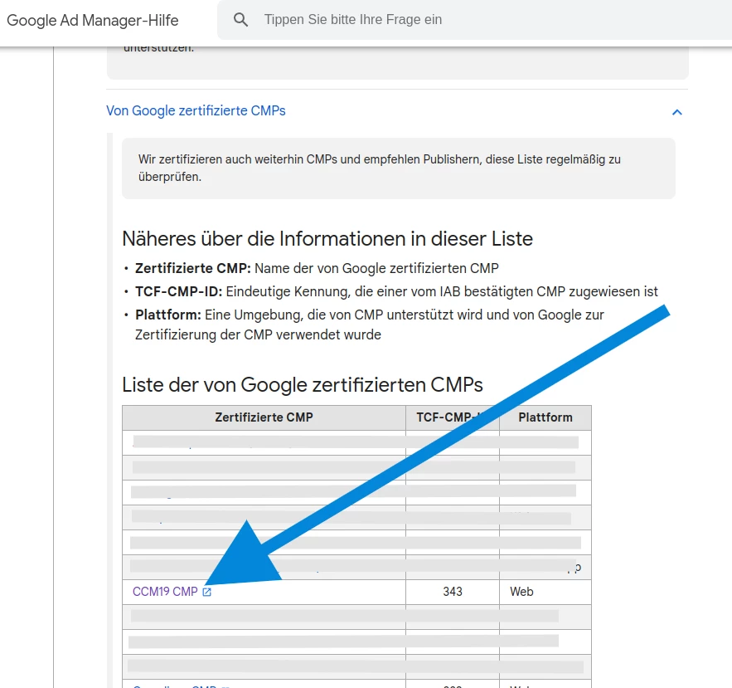The image size is (732, 688).
Task: Click the bold 'TCF-CMP-ID:' bullet term
Action: click(178, 291)
